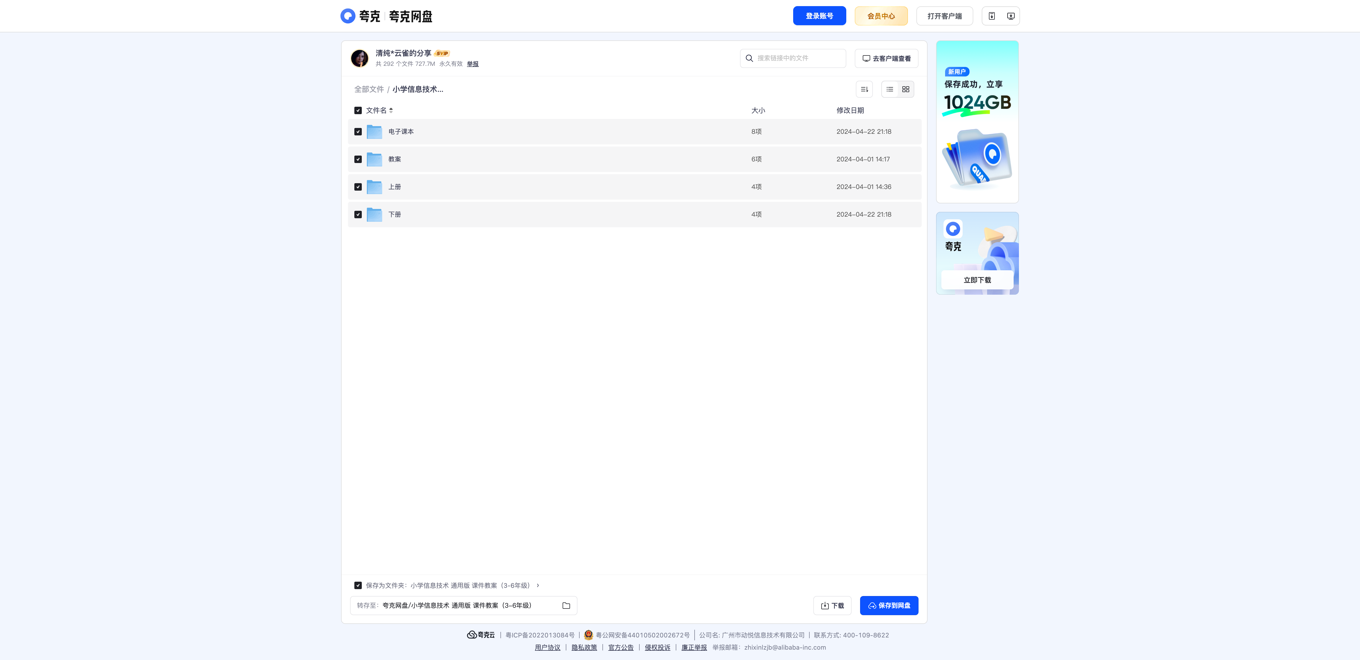The image size is (1360, 660).
Task: Click the 立即下载 promo button
Action: [977, 280]
